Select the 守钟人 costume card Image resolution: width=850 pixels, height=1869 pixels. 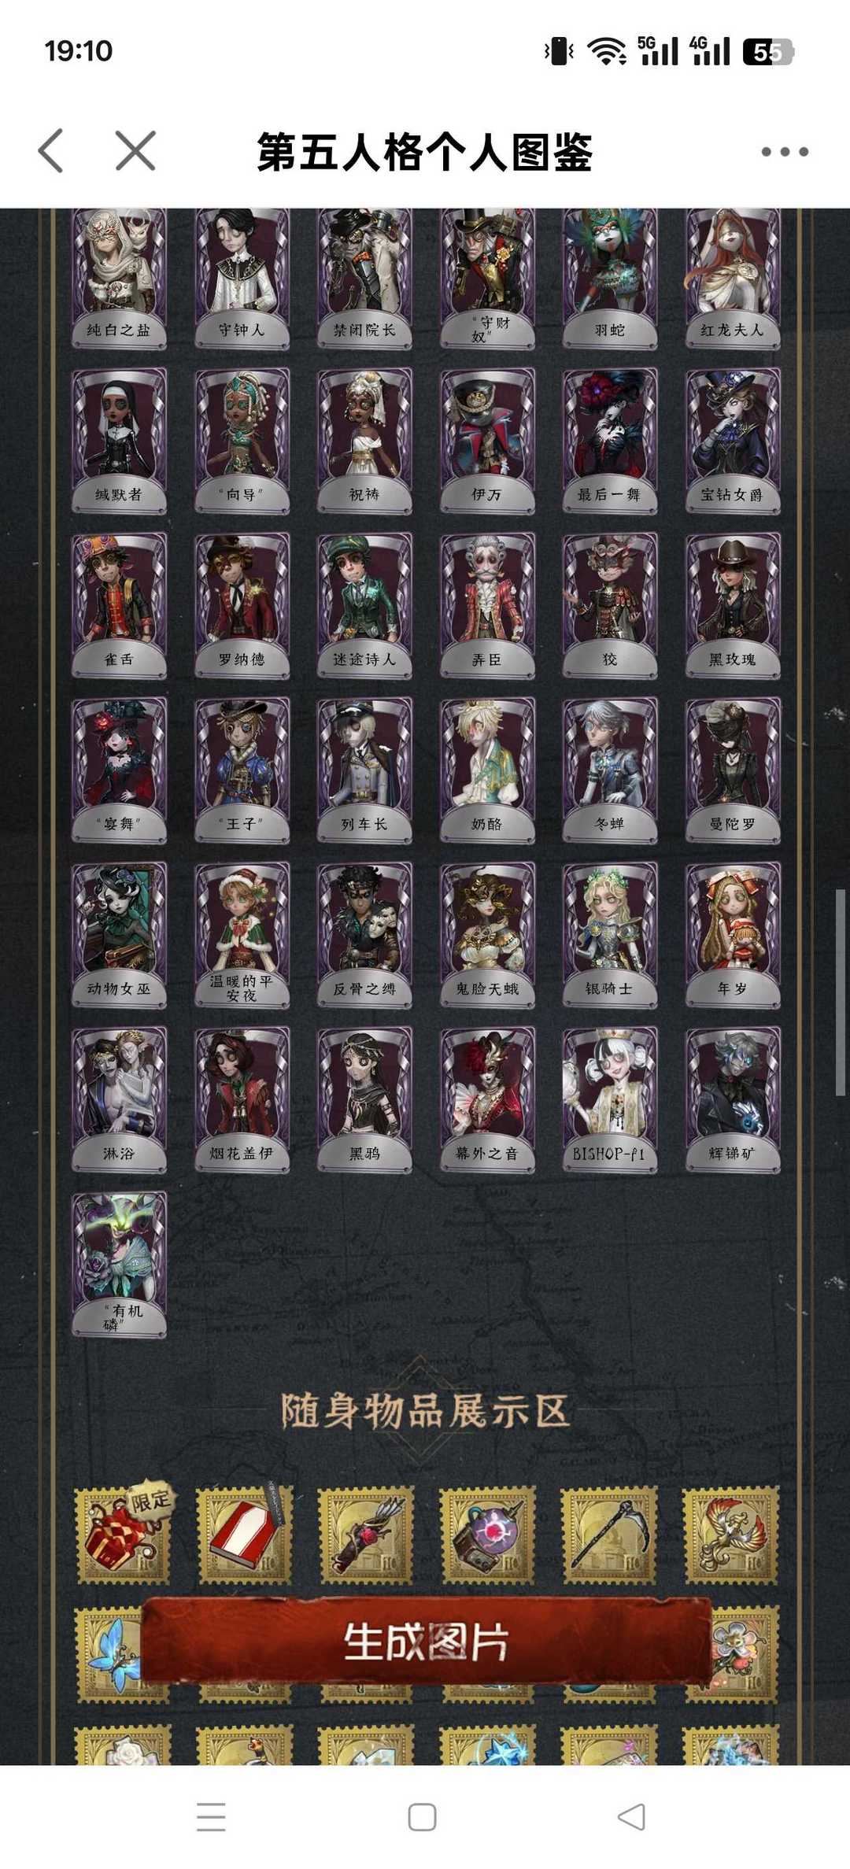click(242, 277)
